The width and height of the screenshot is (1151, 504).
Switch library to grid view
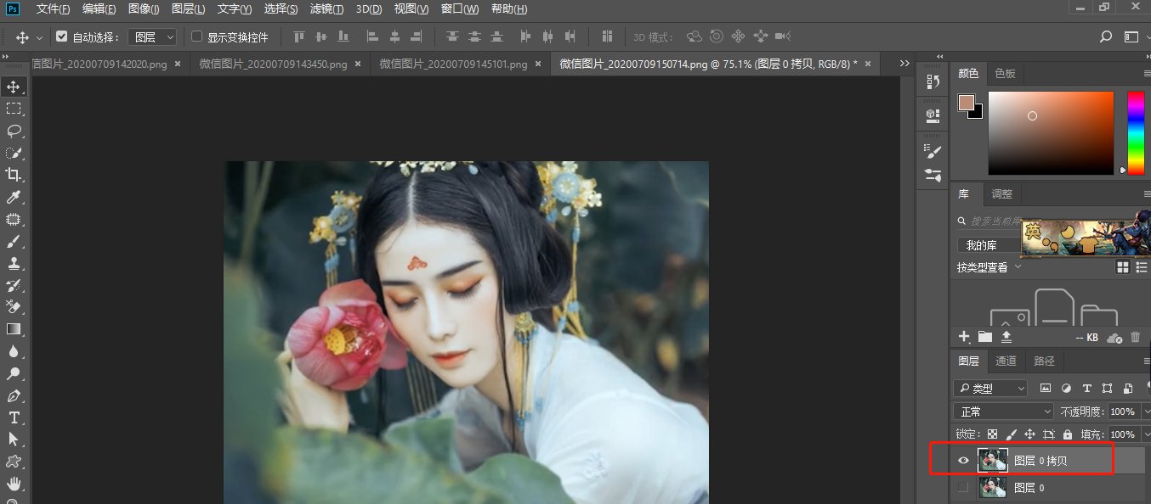(x=1123, y=267)
